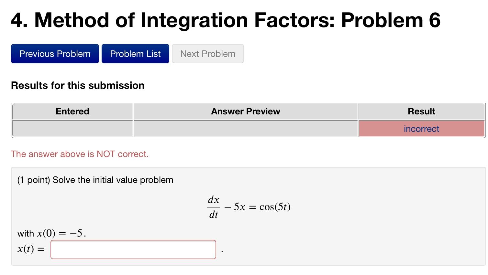Click the red incorrect result cell
Image resolution: width=488 pixels, height=275 pixels.
pyautogui.click(x=421, y=129)
